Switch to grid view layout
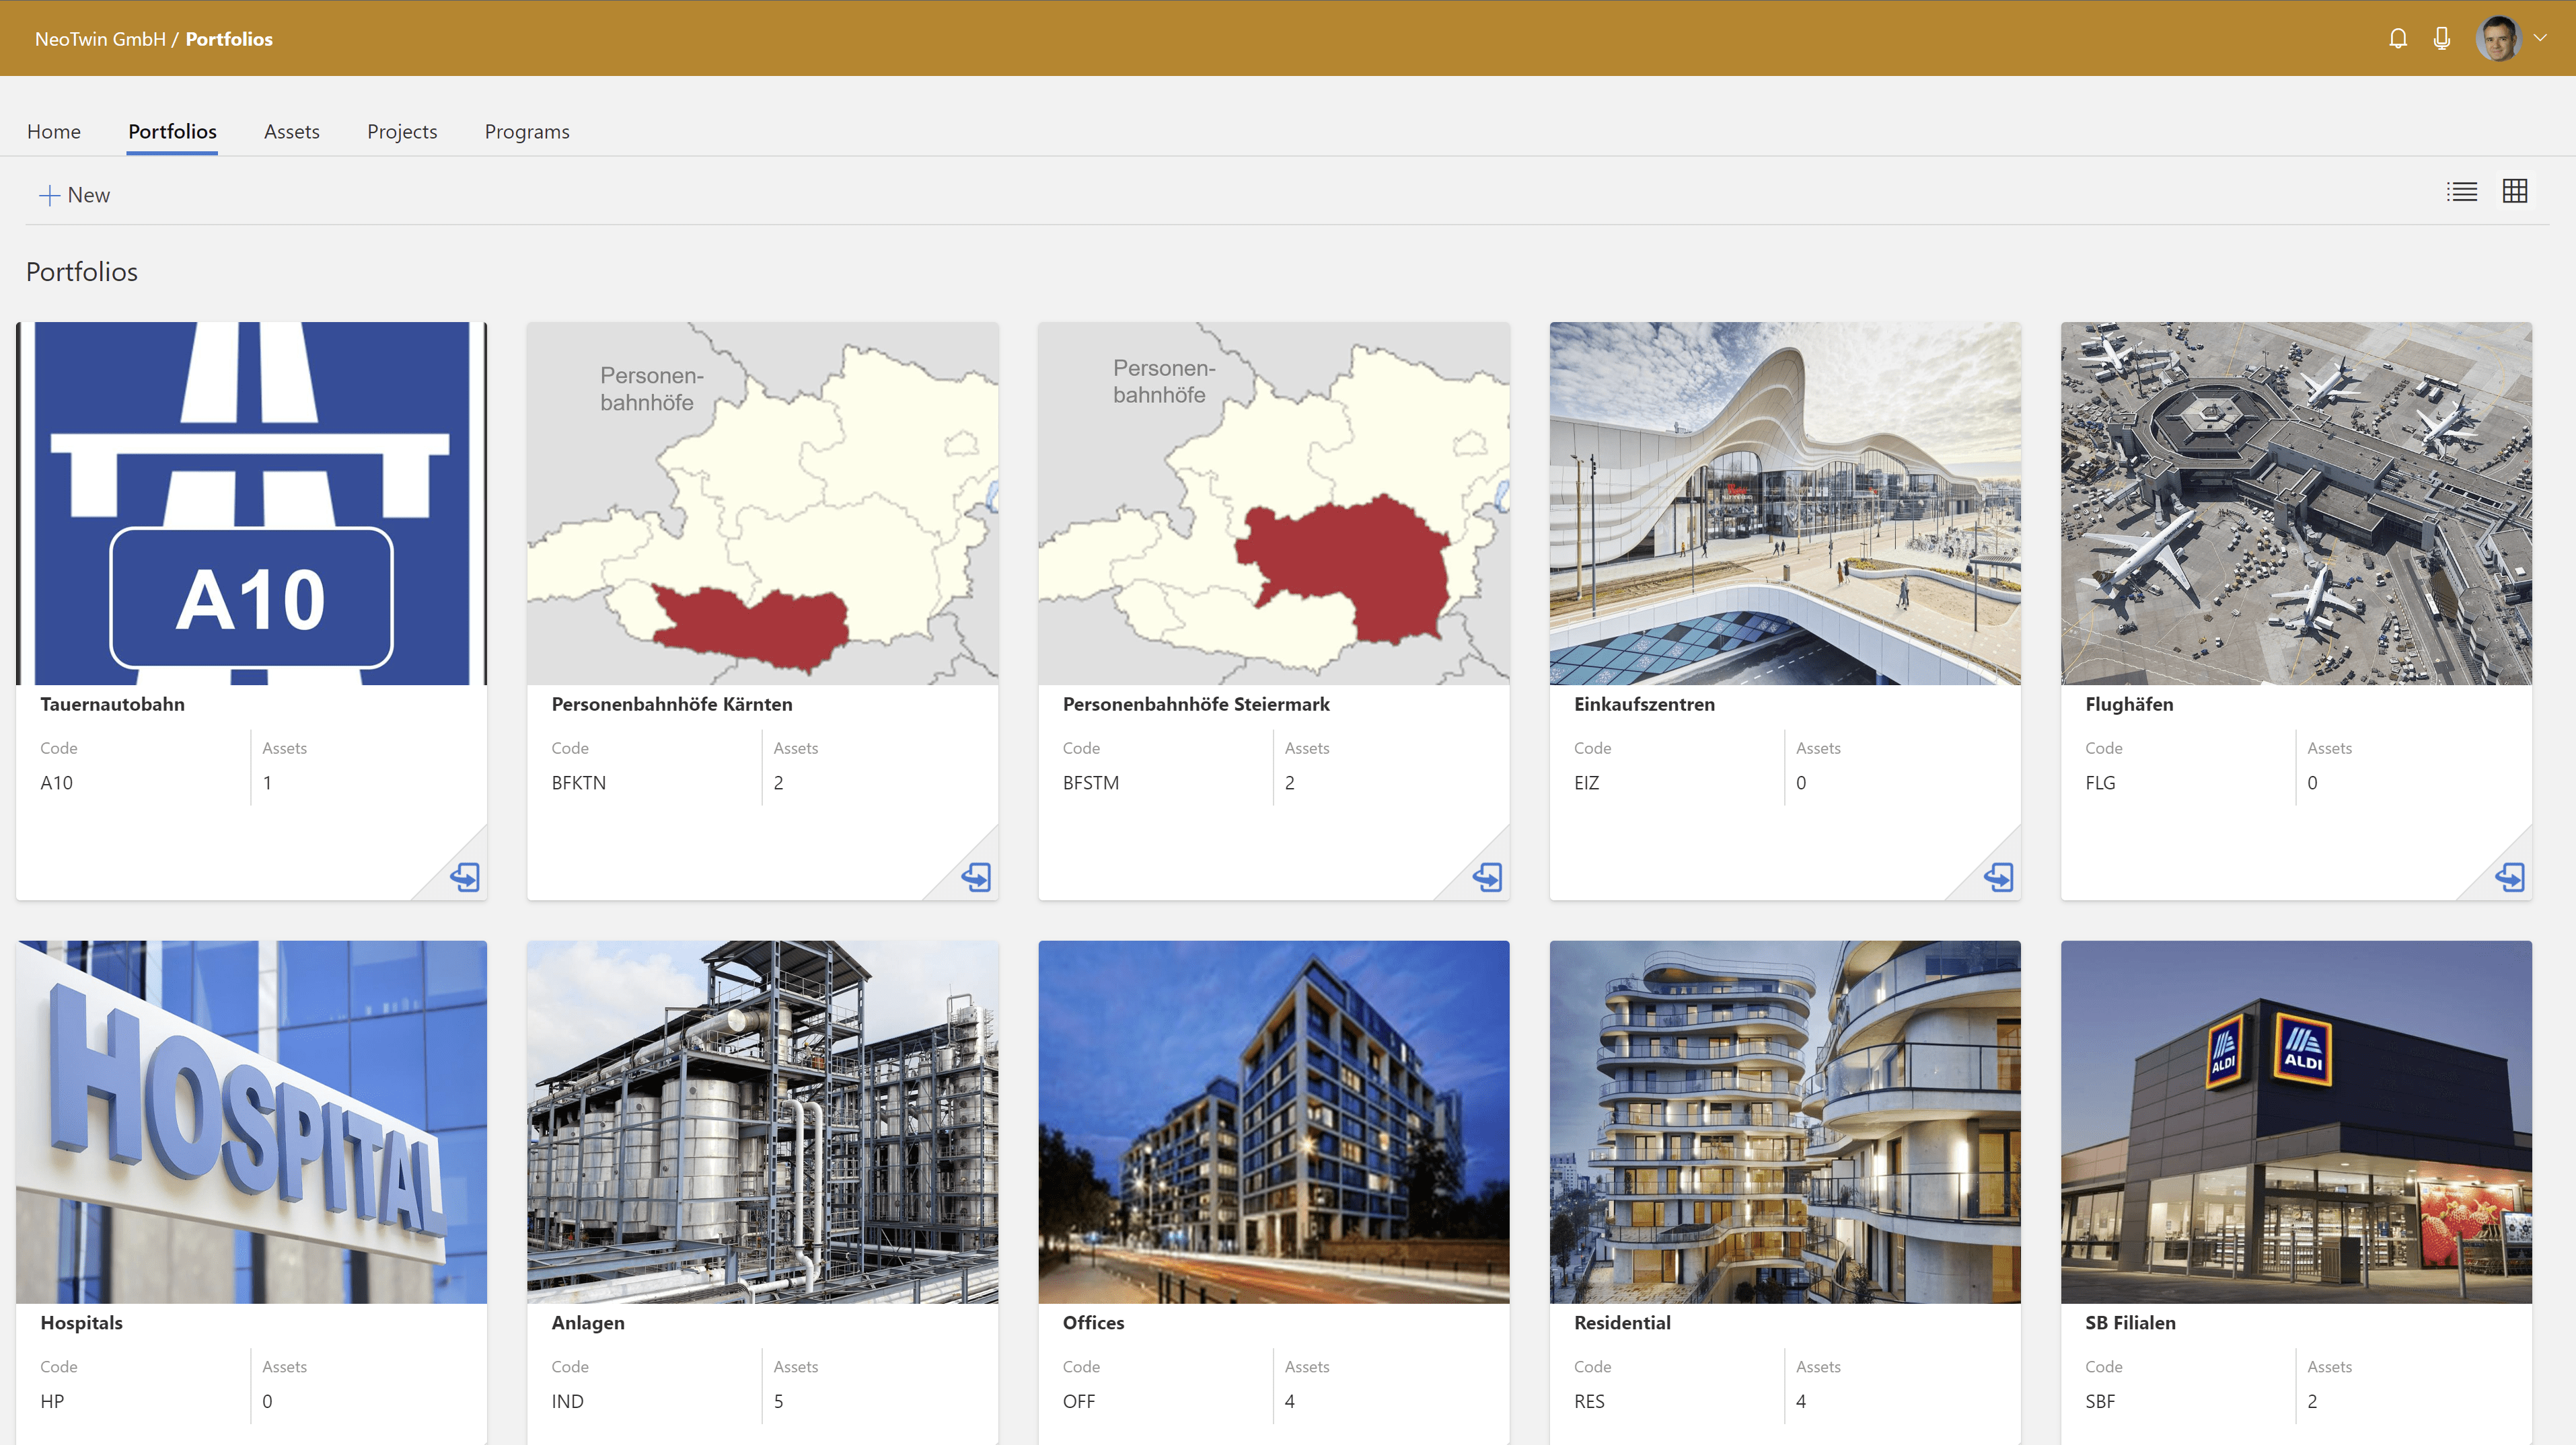Viewport: 2576px width, 1445px height. [2514, 191]
